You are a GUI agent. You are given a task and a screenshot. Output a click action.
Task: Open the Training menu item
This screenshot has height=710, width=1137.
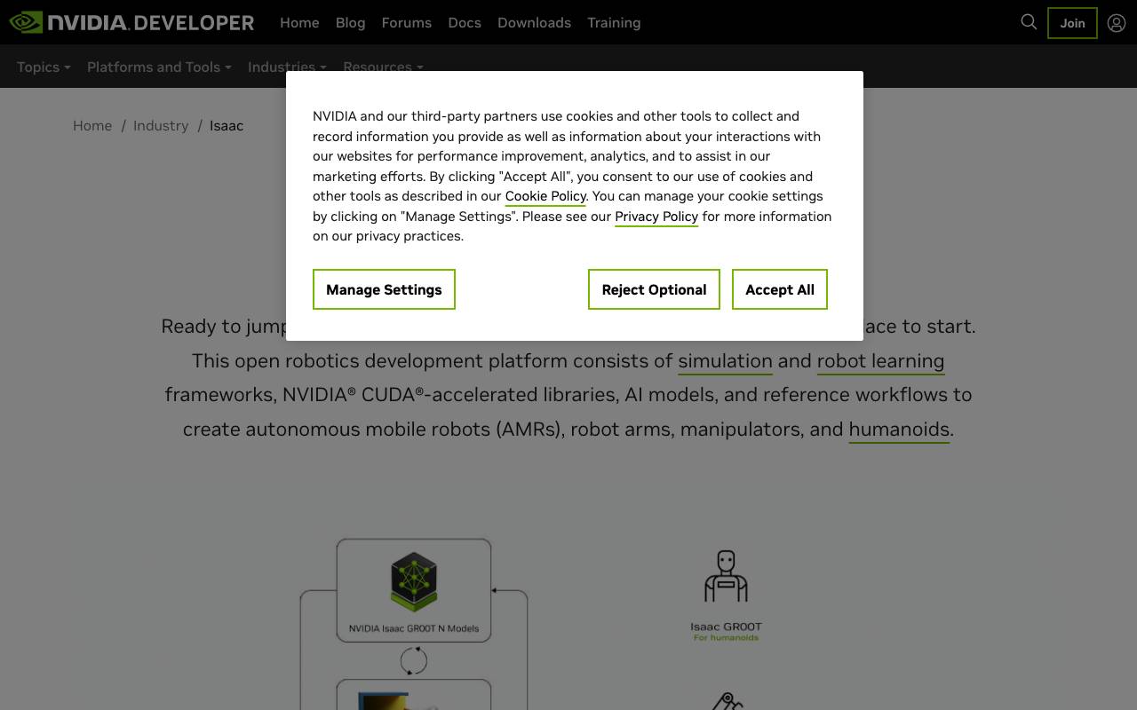coord(614,23)
